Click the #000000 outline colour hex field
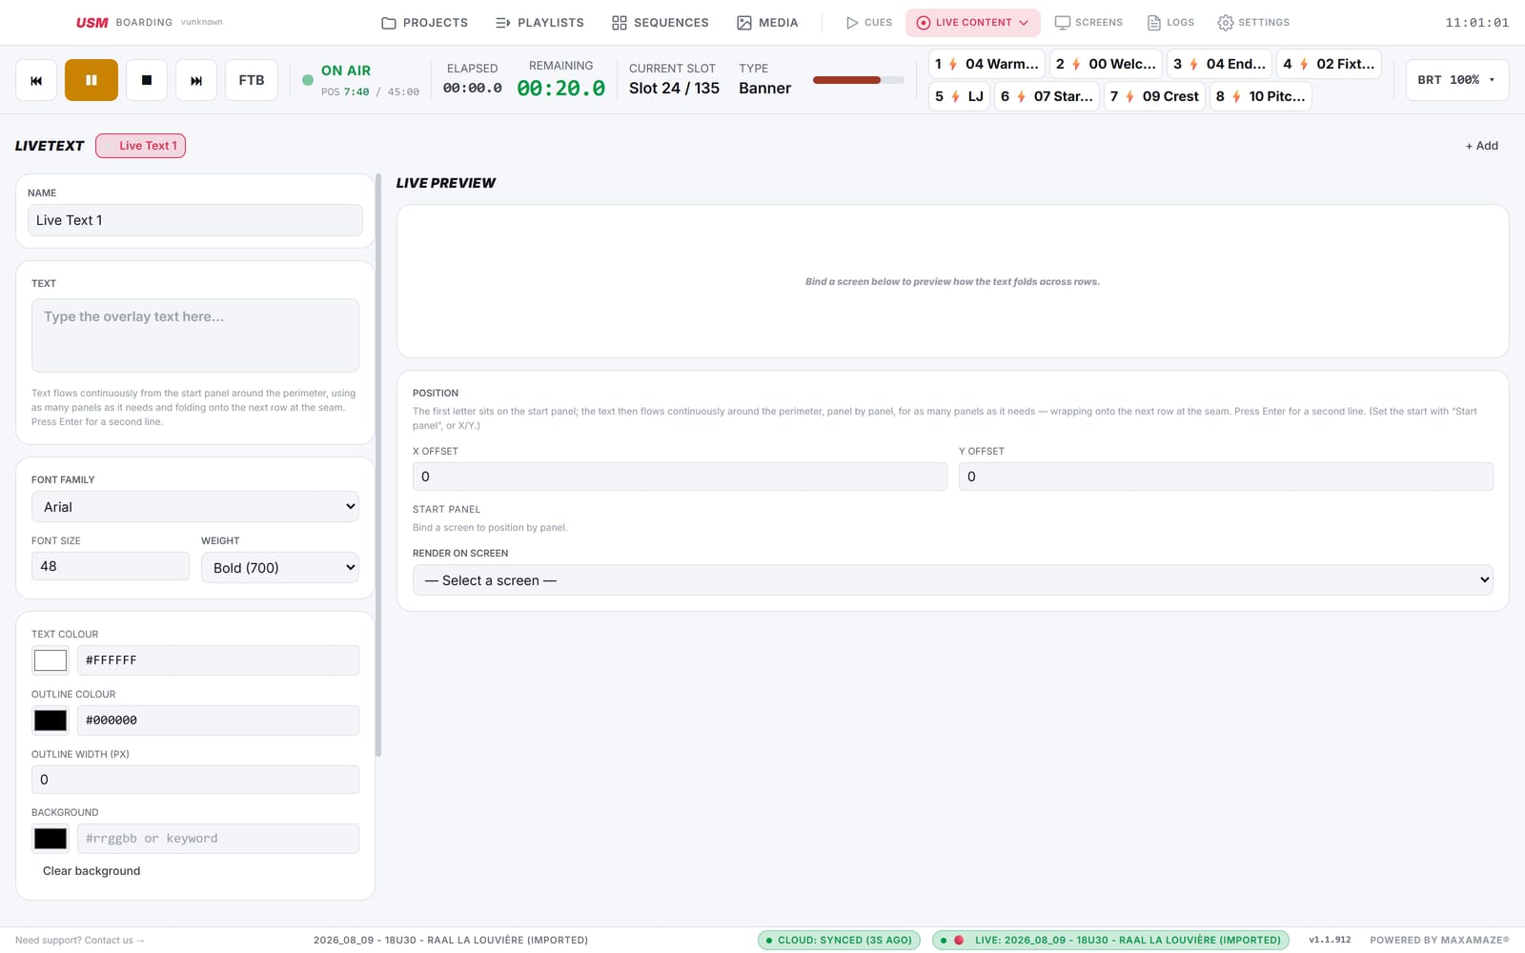Image resolution: width=1525 pixels, height=953 pixels. 218,720
